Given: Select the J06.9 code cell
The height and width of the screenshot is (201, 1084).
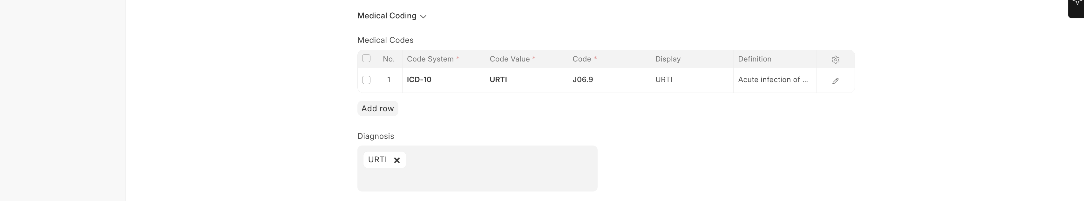Looking at the screenshot, I should click(608, 80).
